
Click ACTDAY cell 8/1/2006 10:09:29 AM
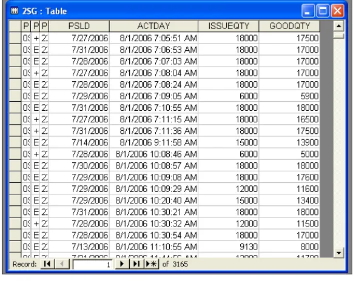click(x=154, y=189)
